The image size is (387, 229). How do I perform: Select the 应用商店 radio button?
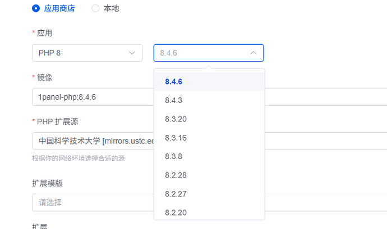pyautogui.click(x=36, y=8)
